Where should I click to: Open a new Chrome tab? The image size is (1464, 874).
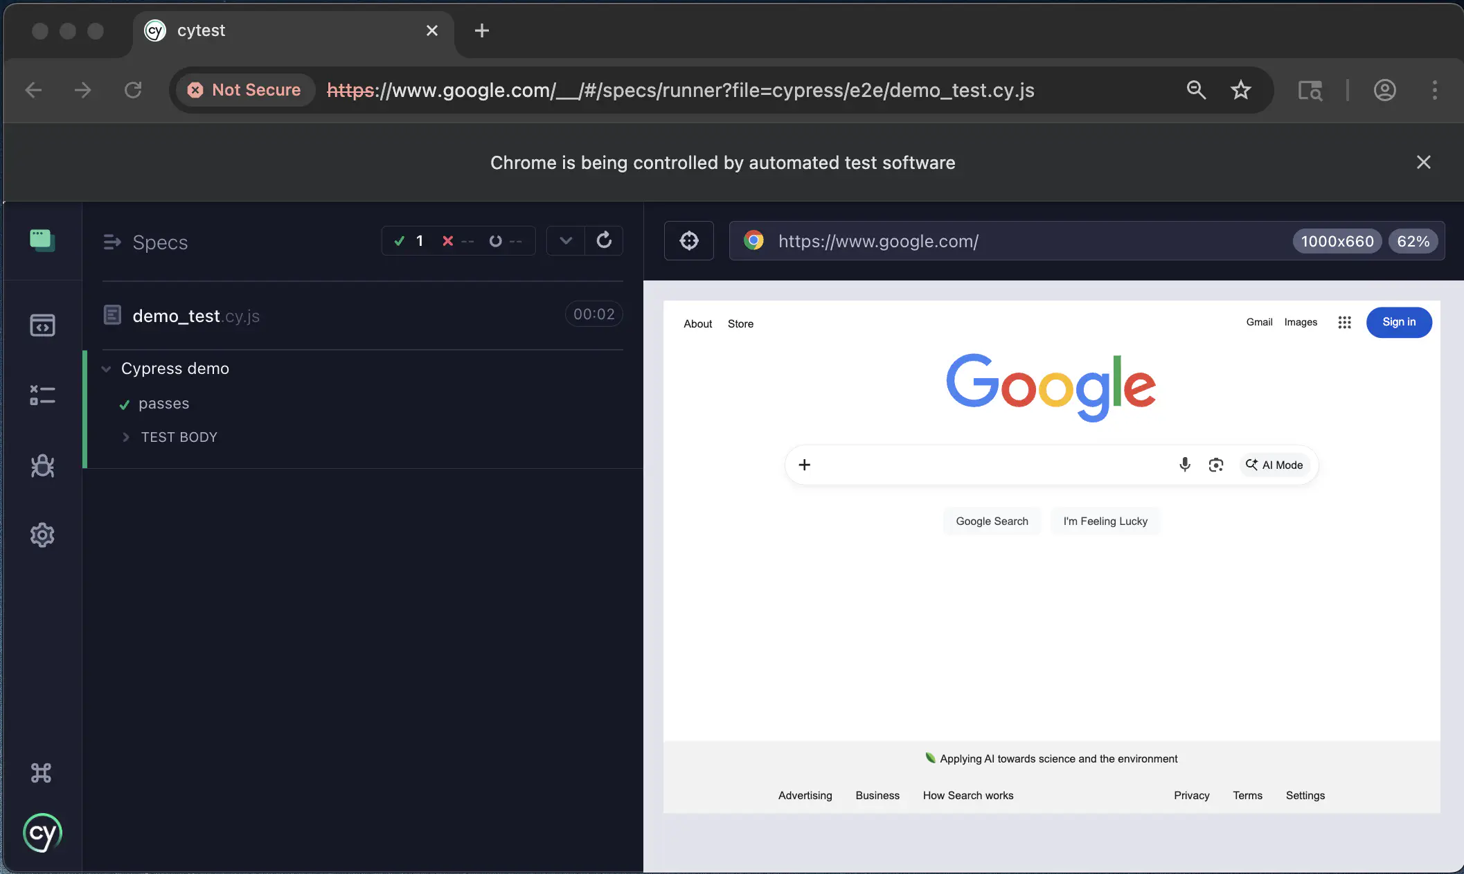tap(482, 30)
